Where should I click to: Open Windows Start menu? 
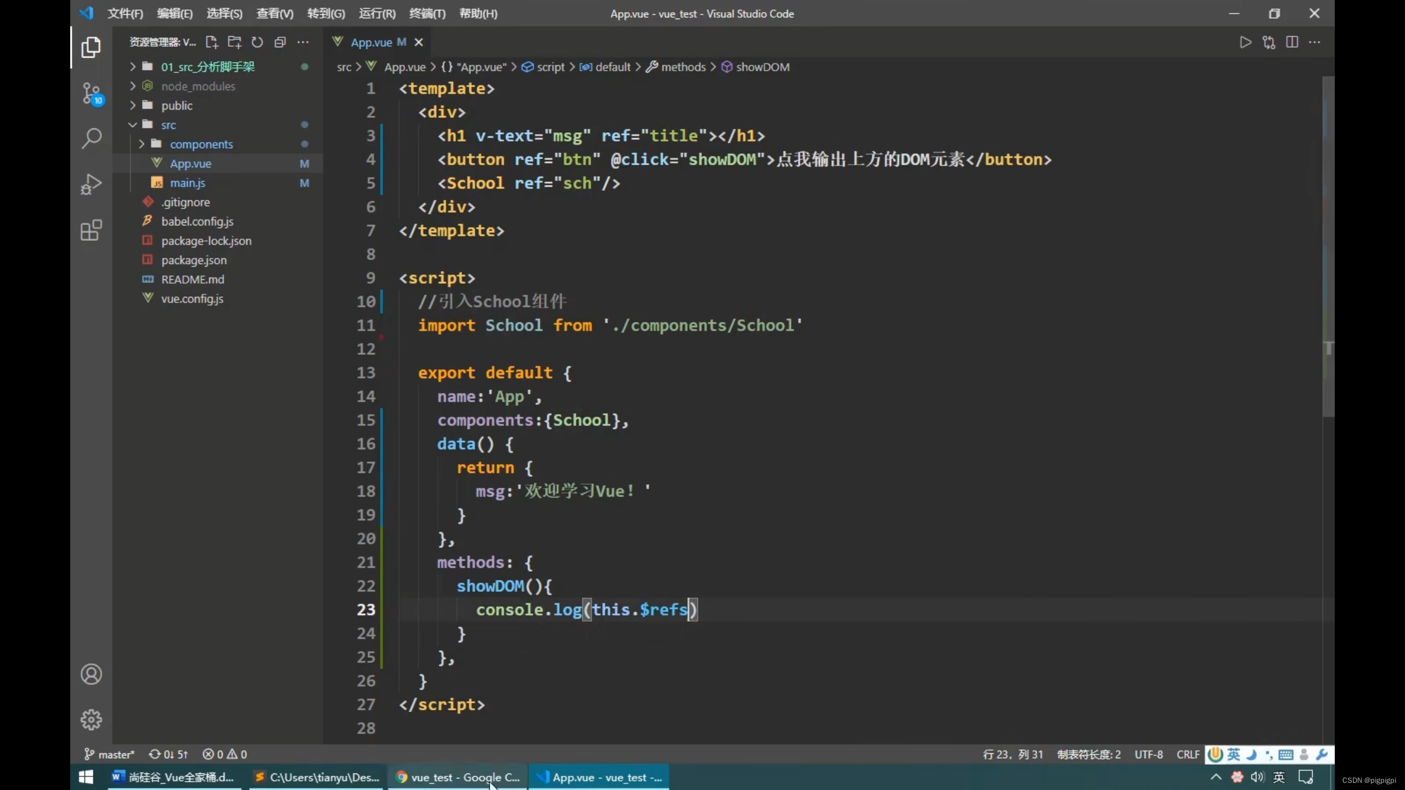click(86, 777)
